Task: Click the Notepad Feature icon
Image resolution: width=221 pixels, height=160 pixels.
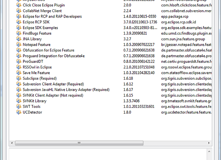Action: coord(19,45)
